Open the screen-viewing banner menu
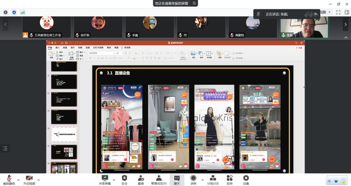 (x=194, y=3)
